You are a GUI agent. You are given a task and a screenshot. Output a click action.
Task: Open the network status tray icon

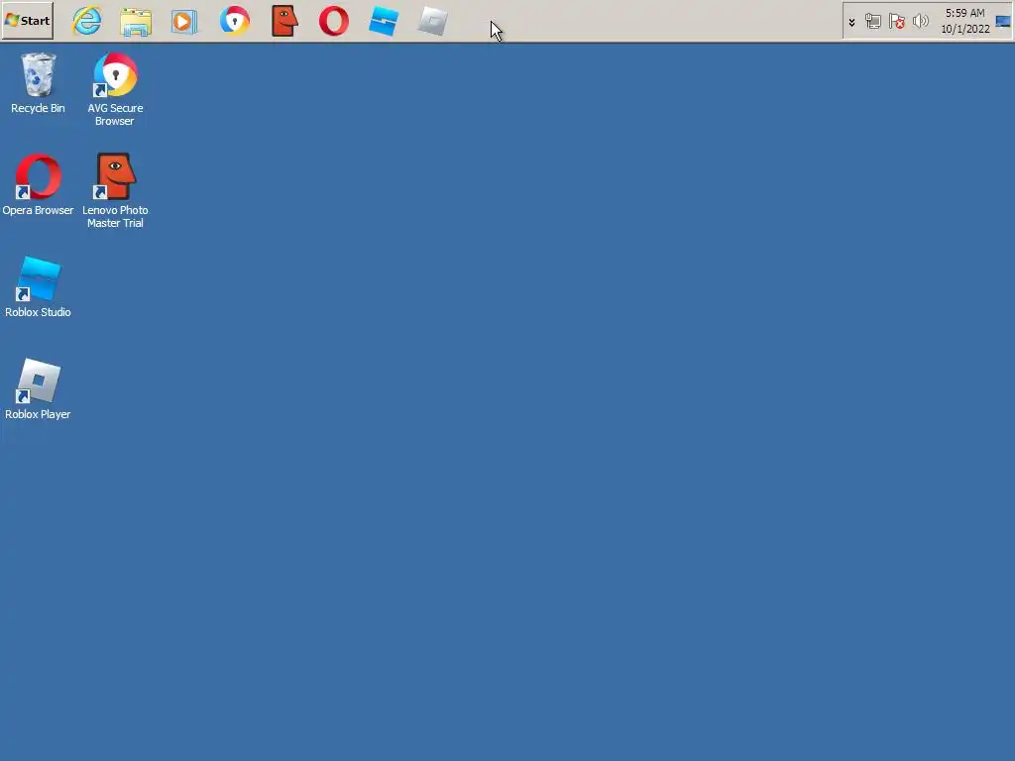click(x=873, y=22)
